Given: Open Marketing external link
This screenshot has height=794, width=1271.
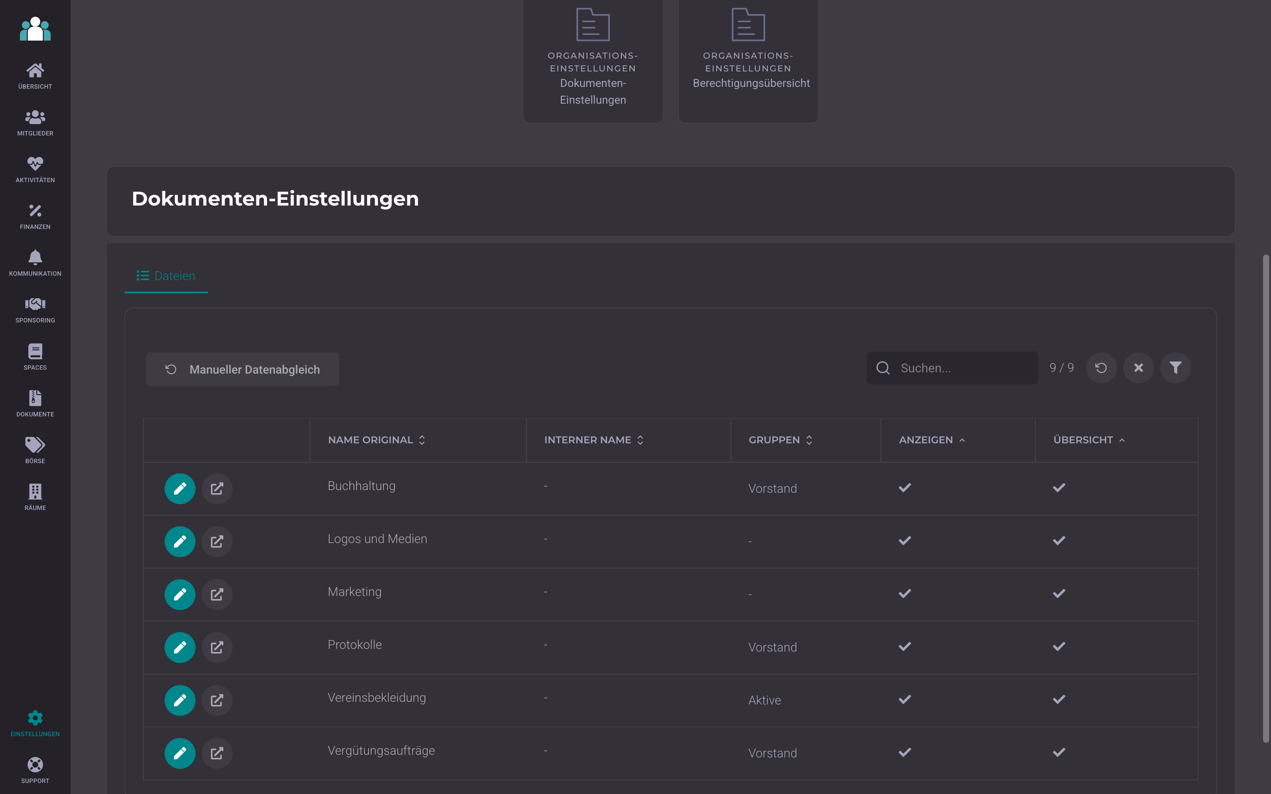Looking at the screenshot, I should coord(217,595).
